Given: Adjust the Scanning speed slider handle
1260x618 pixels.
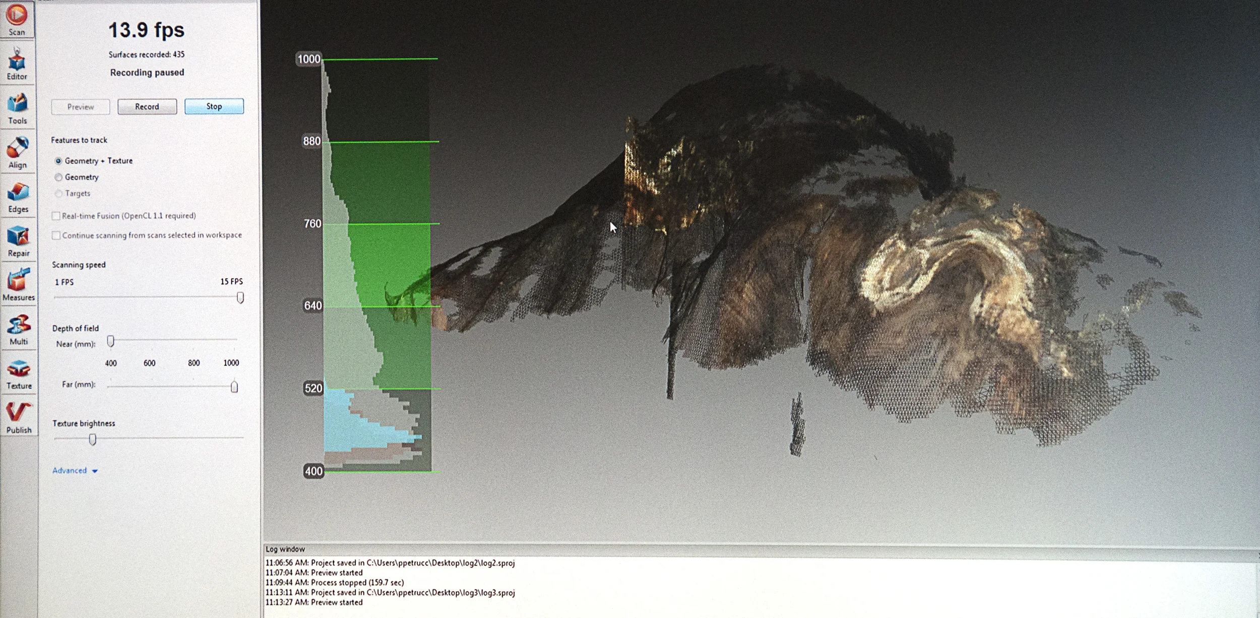Looking at the screenshot, I should (x=240, y=297).
